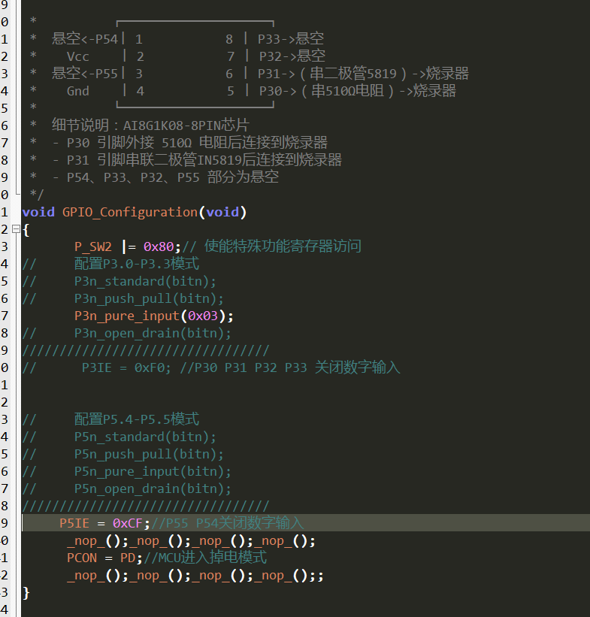Click the comment 配置P3.0-P3.3模式
590x617 pixels.
(137, 264)
